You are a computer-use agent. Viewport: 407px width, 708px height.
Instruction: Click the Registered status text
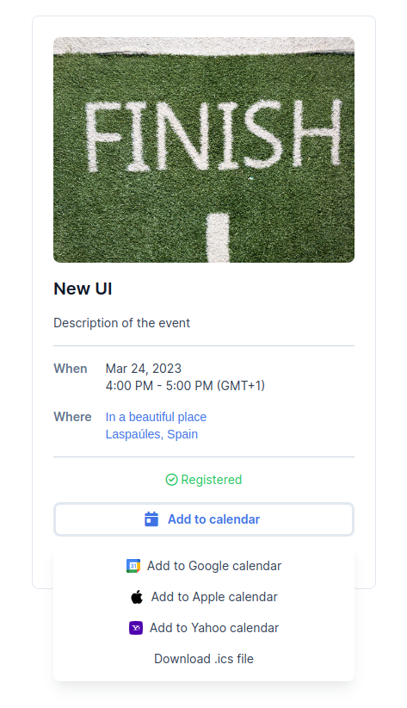[212, 480]
